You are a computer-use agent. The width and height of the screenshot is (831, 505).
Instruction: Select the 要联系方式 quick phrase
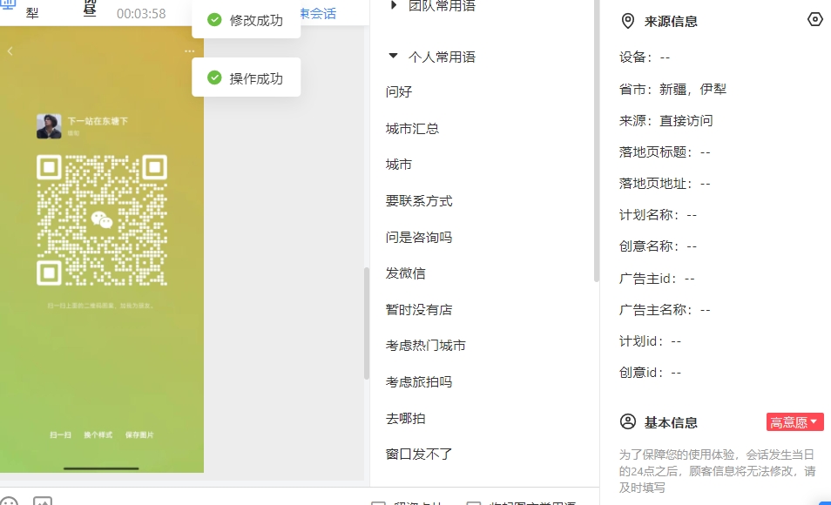tap(419, 201)
